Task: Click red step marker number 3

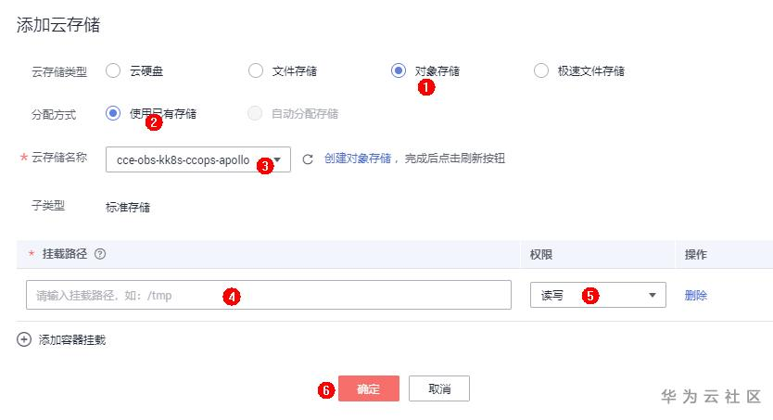Action: pyautogui.click(x=265, y=167)
